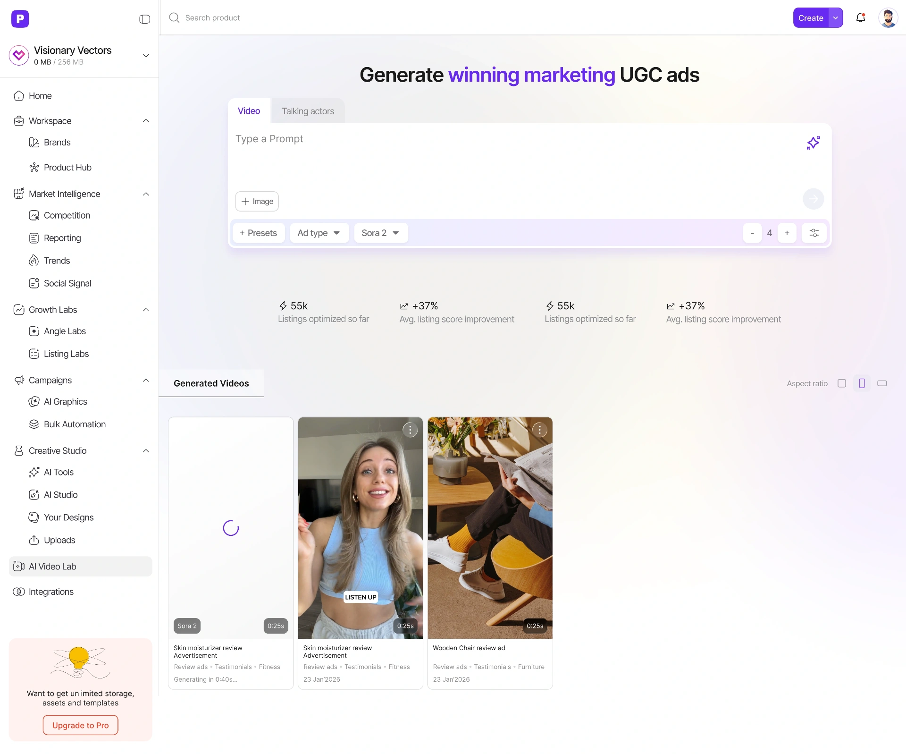
Task: Open the Ad type dropdown
Action: [319, 233]
